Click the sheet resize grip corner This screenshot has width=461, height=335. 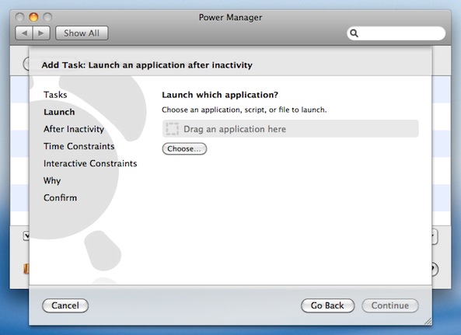click(x=428, y=321)
